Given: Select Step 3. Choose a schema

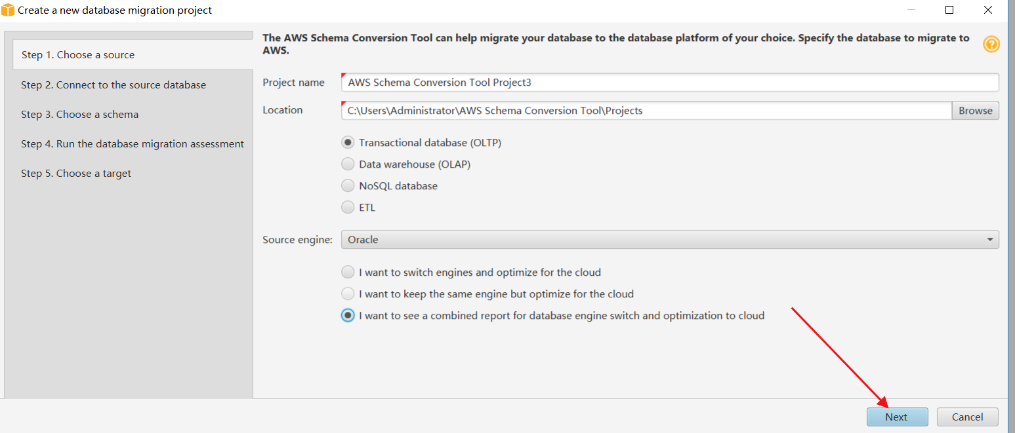Looking at the screenshot, I should point(80,115).
